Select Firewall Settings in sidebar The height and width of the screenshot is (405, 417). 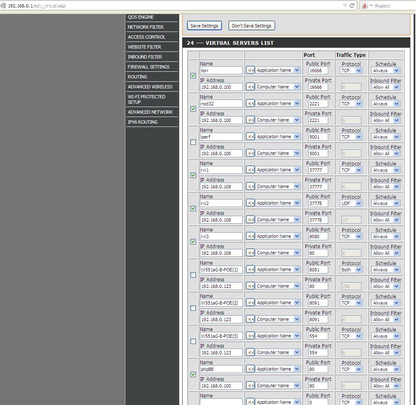tap(152, 67)
